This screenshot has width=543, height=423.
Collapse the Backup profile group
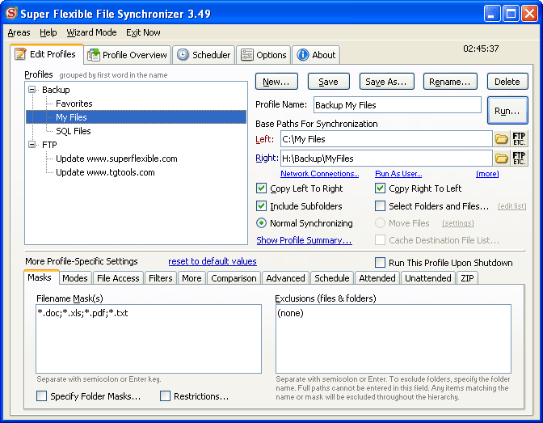pyautogui.click(x=32, y=90)
